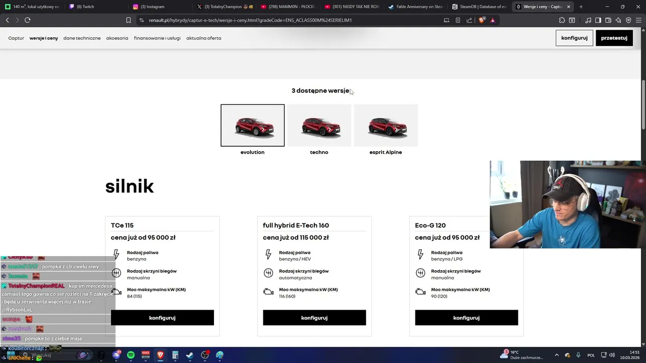Open the 'aktualna oferta' nav item
Viewport: 646px width, 363px height.
pos(203,38)
